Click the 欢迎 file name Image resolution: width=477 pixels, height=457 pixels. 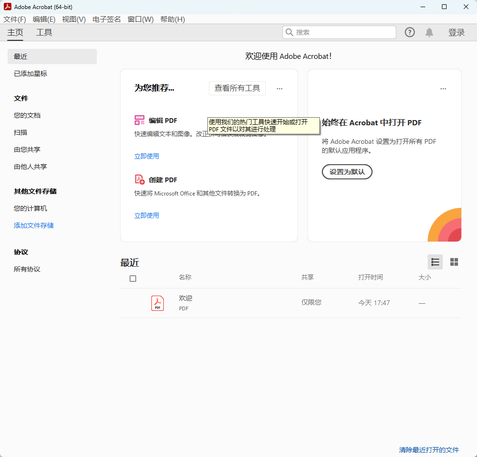[186, 298]
